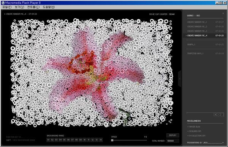The image size is (228, 147).
Task: Select background image 12
Action: tap(93, 140)
